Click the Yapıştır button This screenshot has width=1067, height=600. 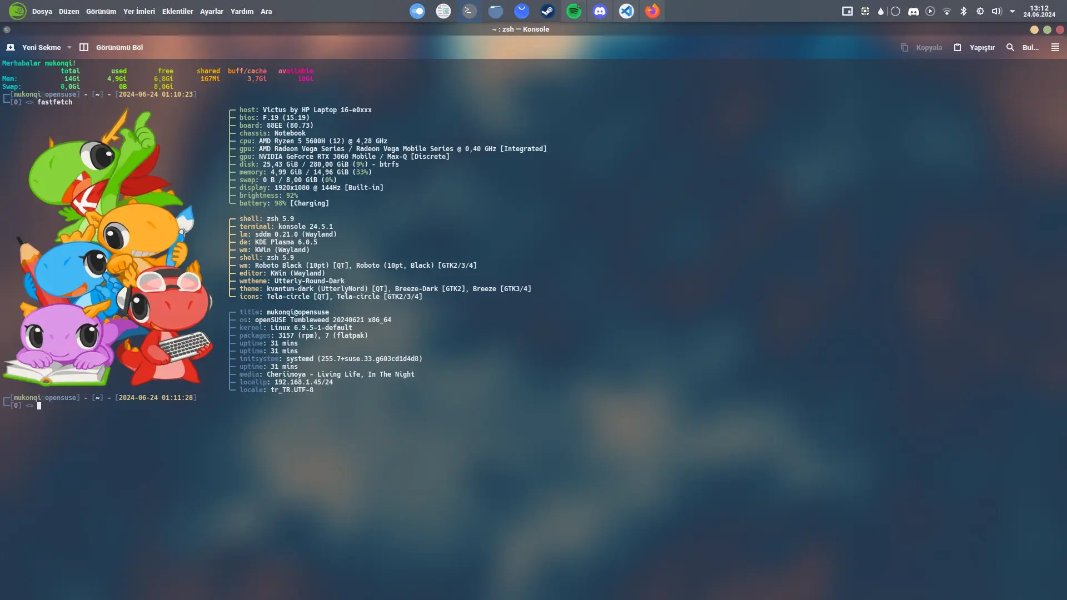(974, 48)
